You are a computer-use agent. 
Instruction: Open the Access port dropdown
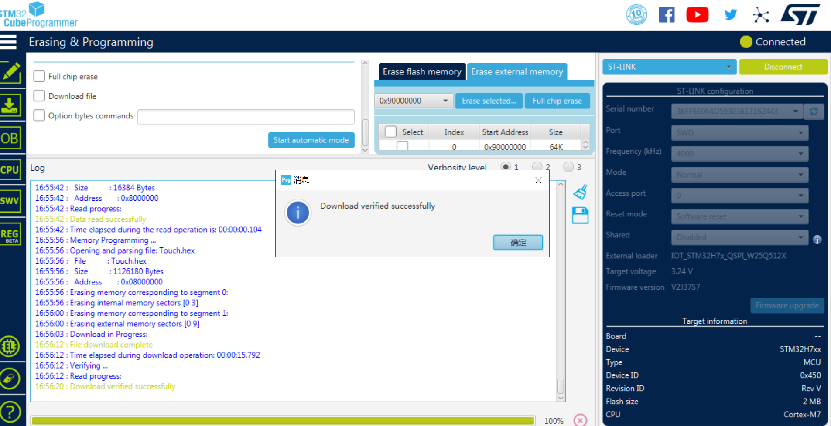739,195
